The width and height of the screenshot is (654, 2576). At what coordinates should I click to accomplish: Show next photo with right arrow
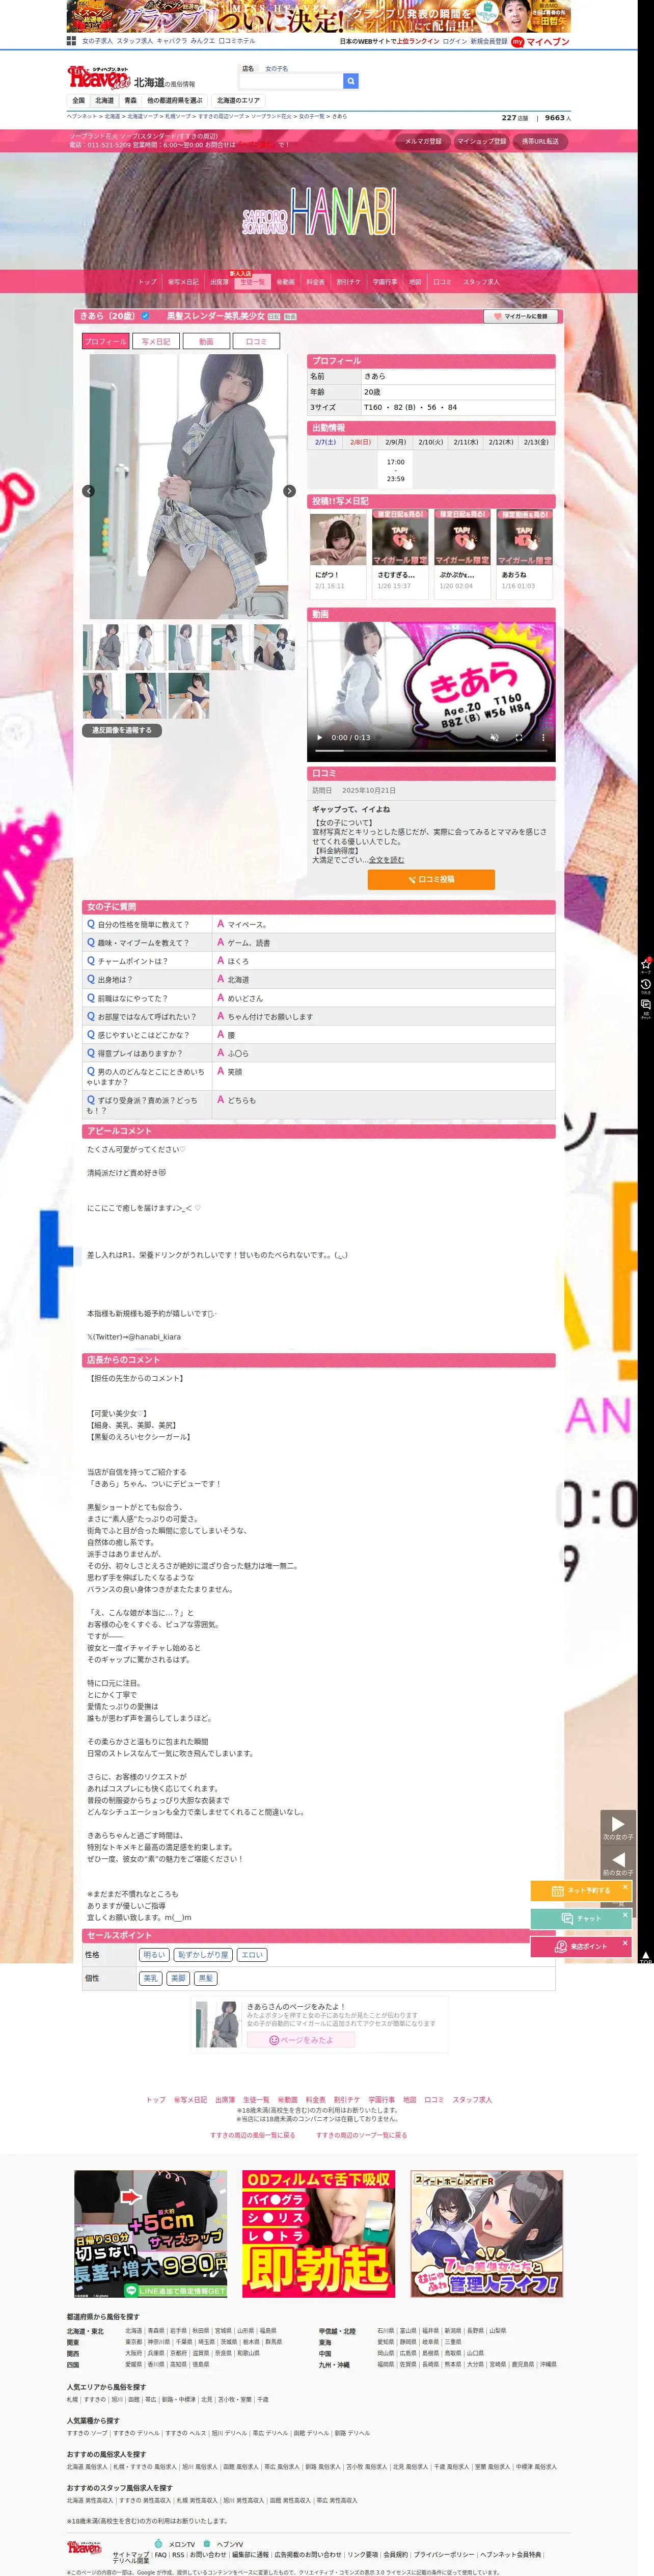pyautogui.click(x=289, y=491)
